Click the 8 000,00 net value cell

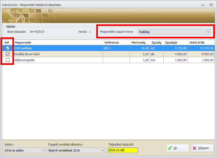(201, 54)
